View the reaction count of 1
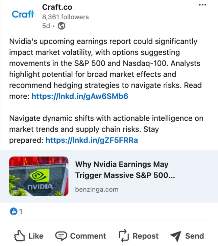Image resolution: width=218 pixels, height=246 pixels. coord(21,212)
